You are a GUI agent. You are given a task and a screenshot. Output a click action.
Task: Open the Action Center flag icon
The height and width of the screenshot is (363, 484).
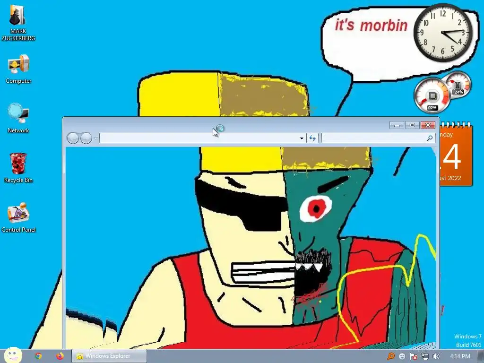(413, 356)
